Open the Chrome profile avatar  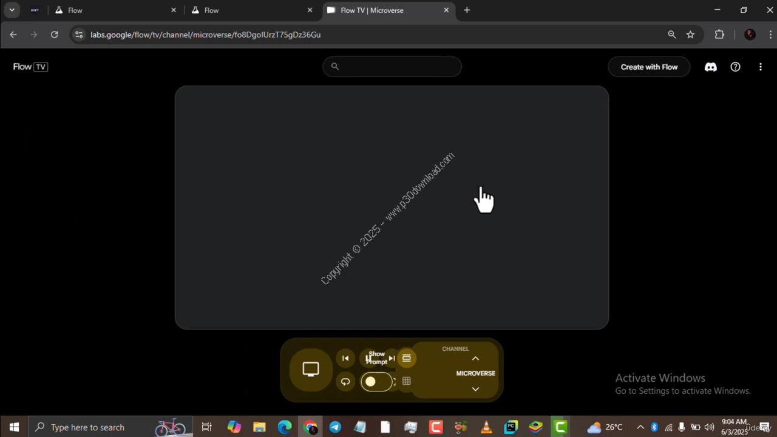(750, 35)
